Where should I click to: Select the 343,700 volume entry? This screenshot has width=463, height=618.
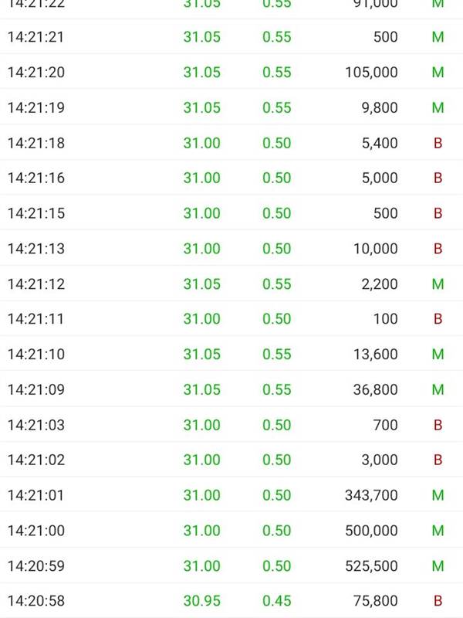pyautogui.click(x=371, y=495)
